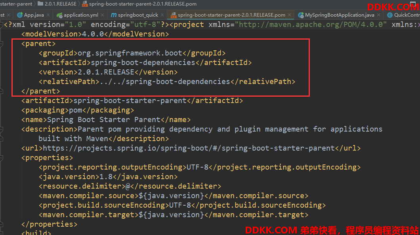Click the xml version declaration text
Screen dimensions: 420x235
(87, 25)
